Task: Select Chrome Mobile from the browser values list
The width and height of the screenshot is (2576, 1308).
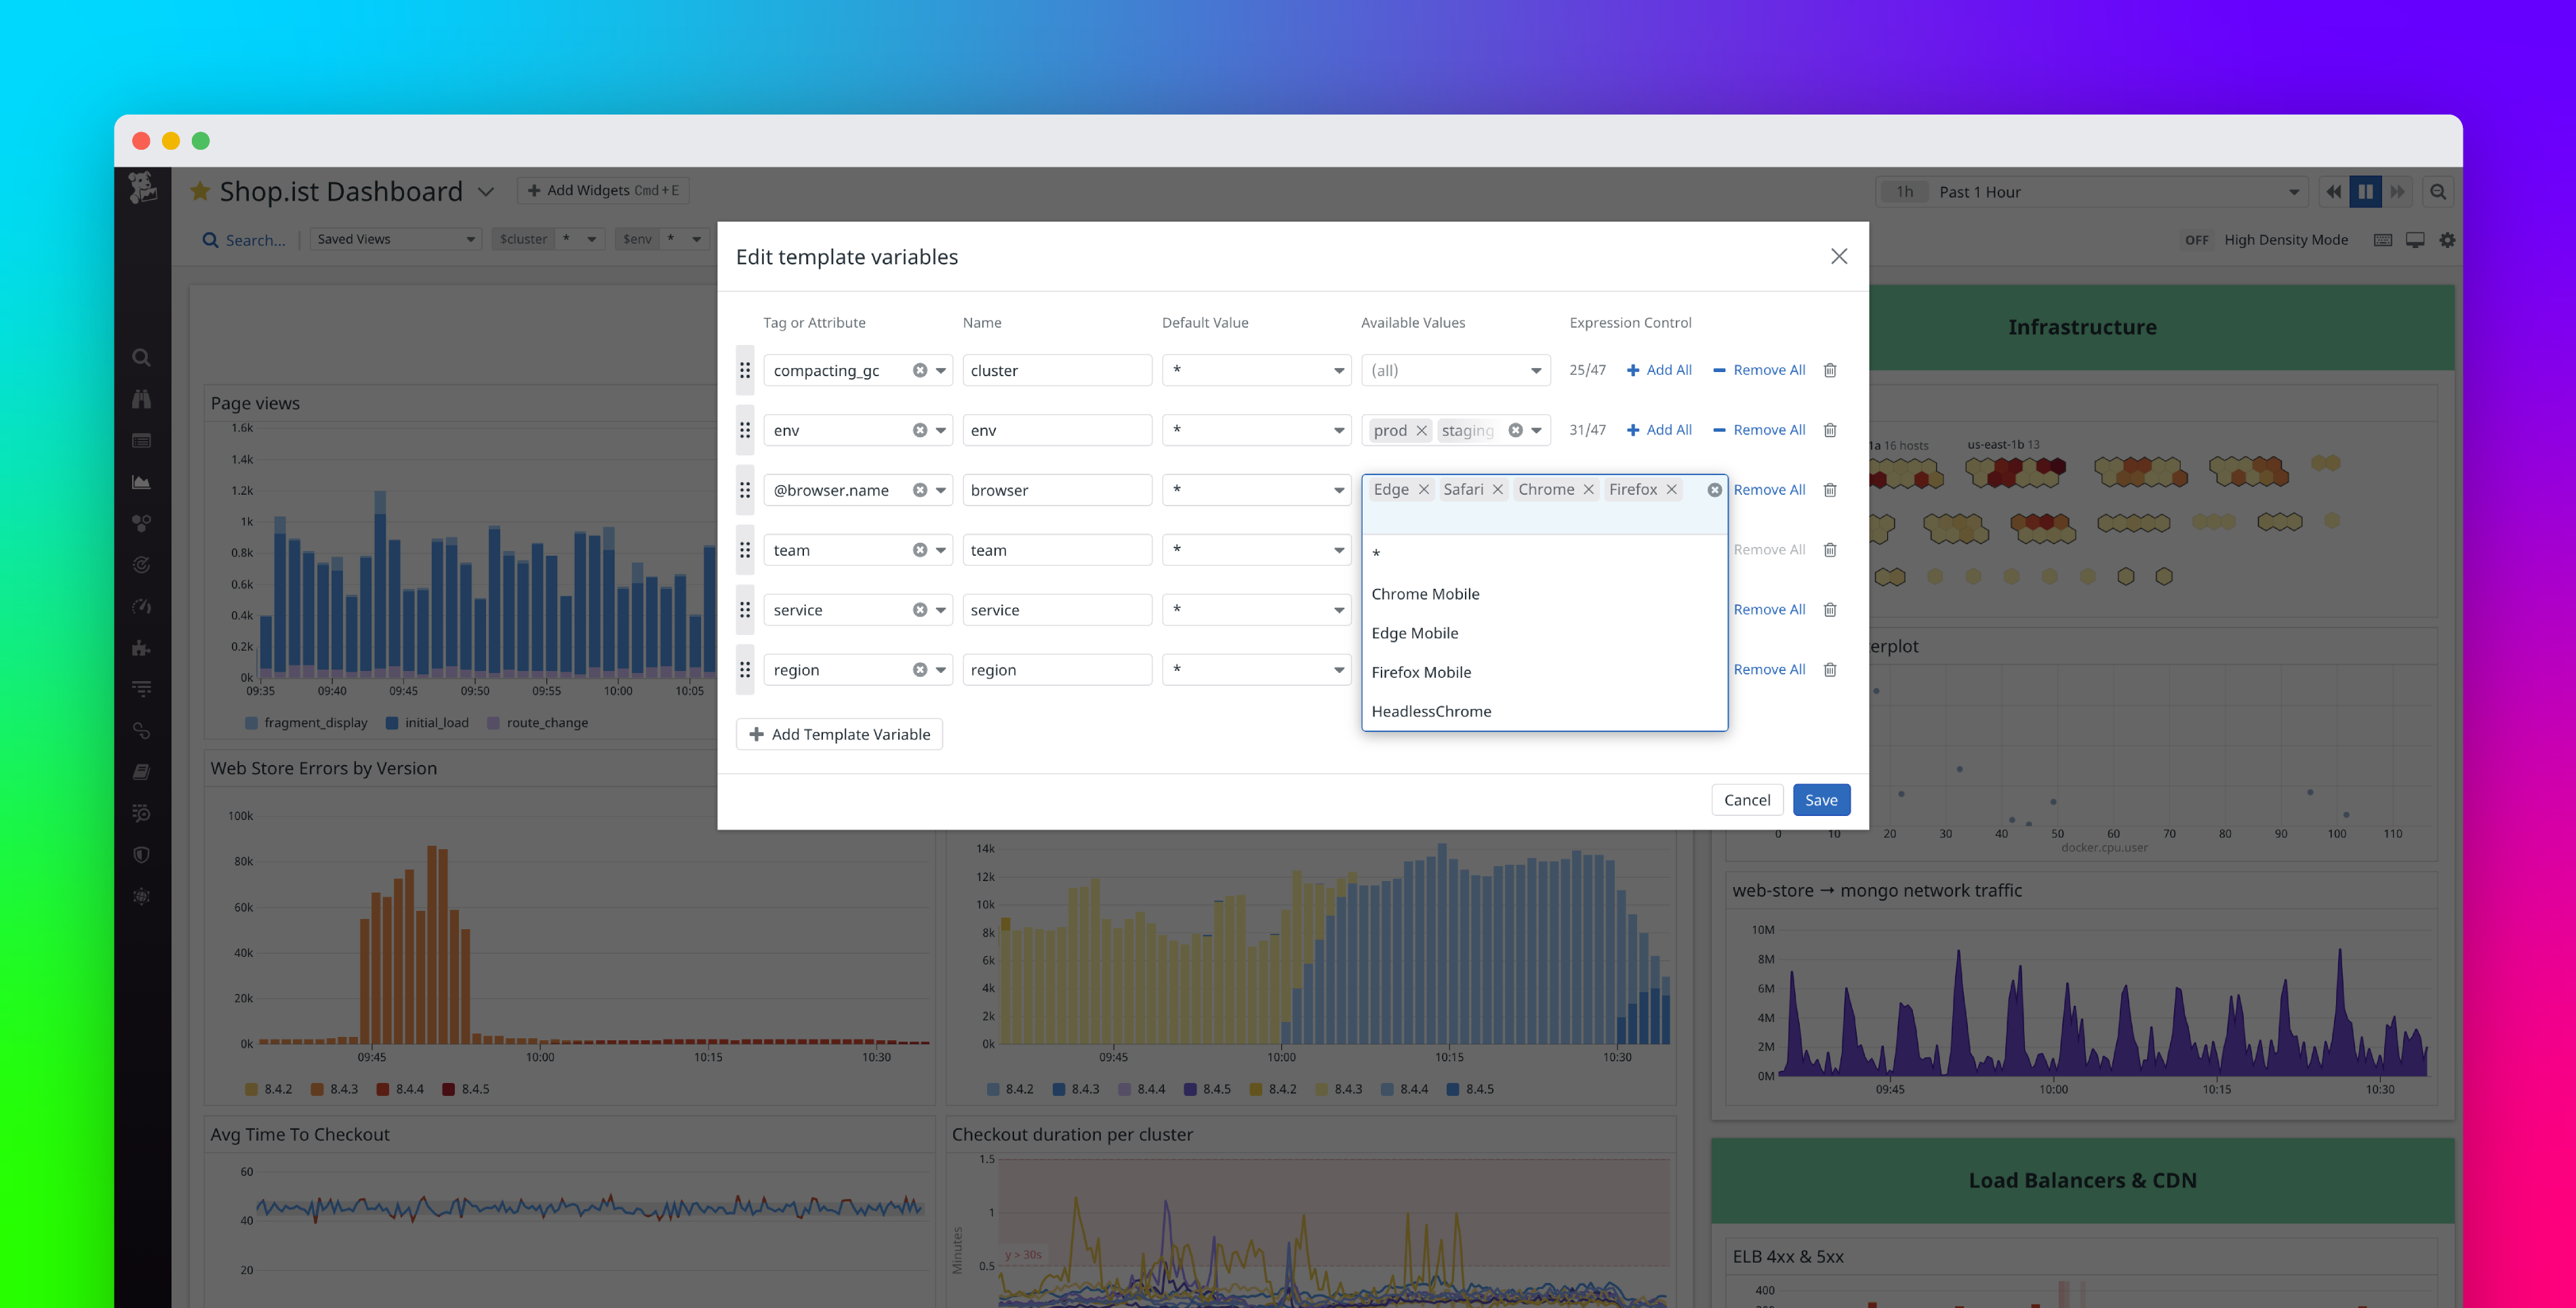Action: [x=1425, y=593]
